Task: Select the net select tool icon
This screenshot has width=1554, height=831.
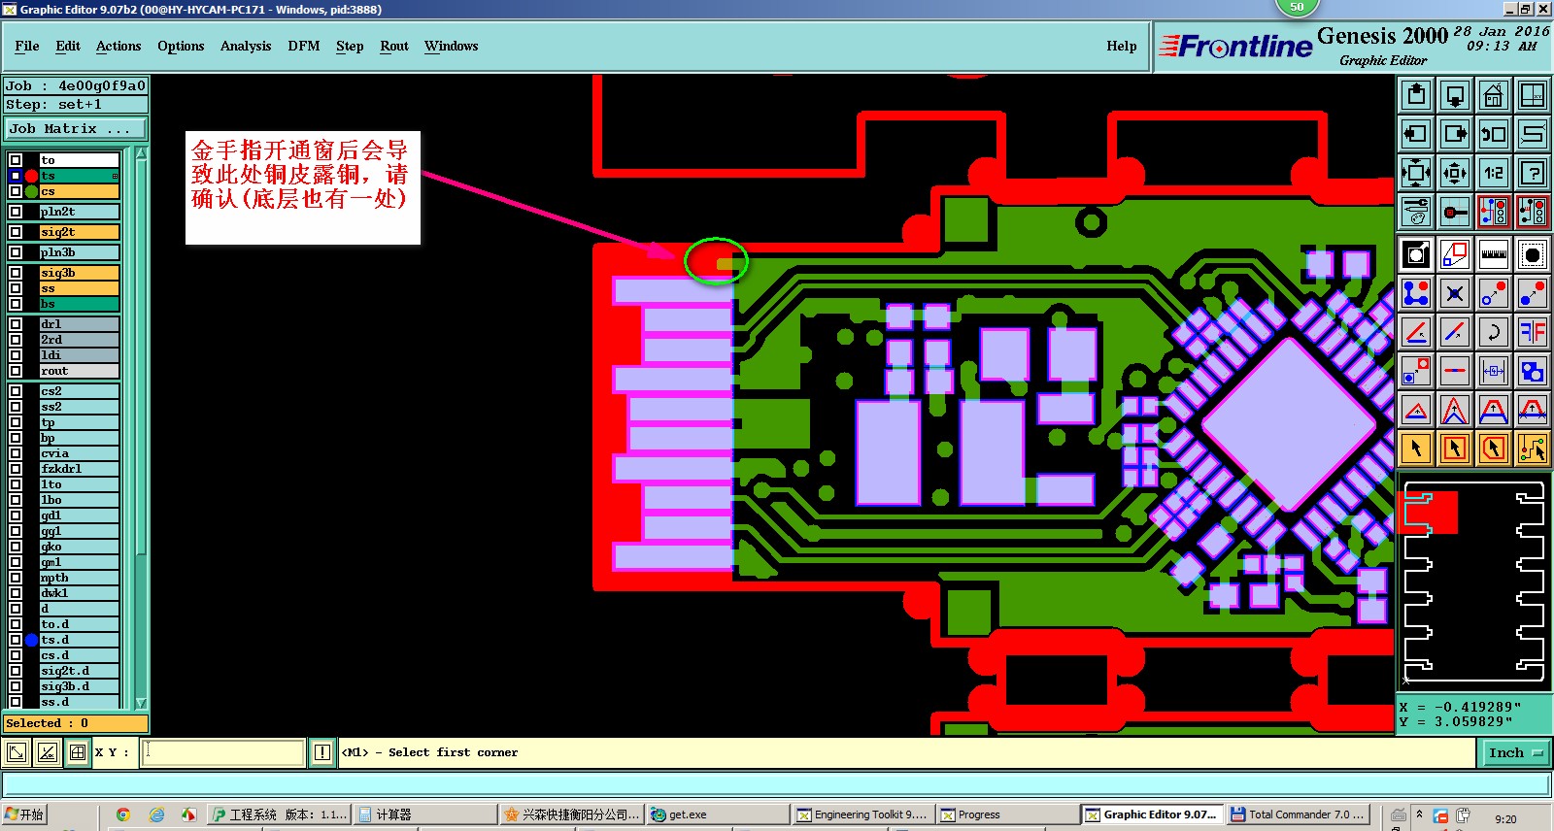Action: click(1533, 449)
